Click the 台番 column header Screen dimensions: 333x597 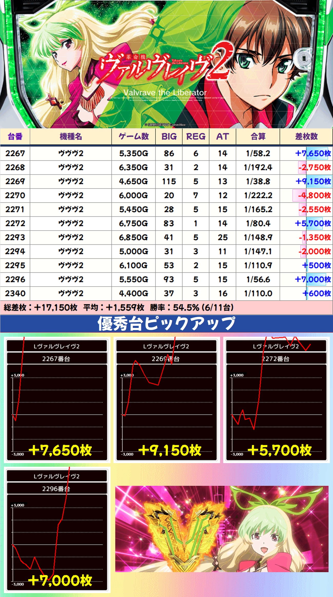point(15,136)
